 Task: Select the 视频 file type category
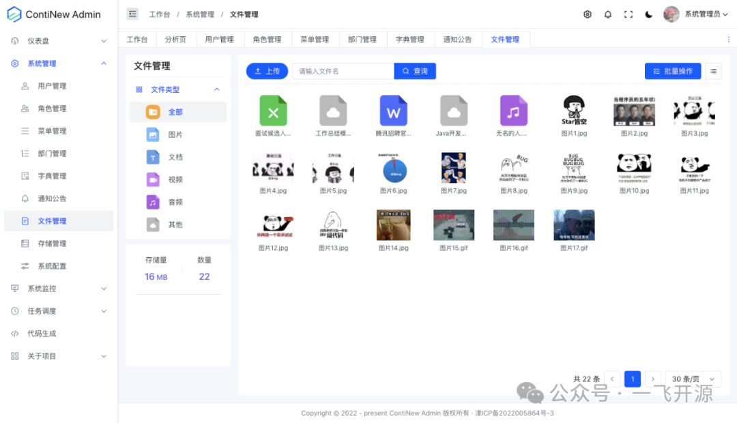184,179
